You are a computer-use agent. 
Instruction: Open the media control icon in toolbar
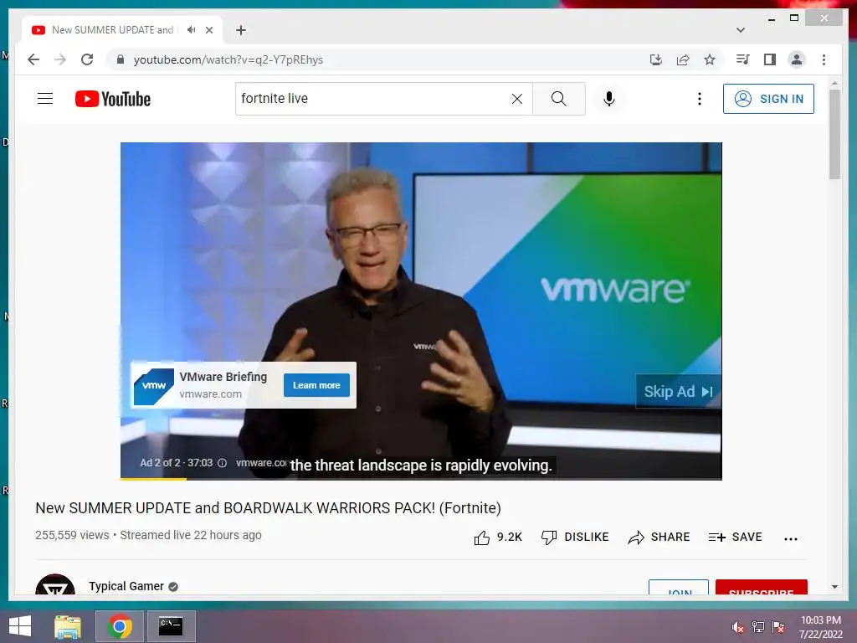(x=743, y=59)
